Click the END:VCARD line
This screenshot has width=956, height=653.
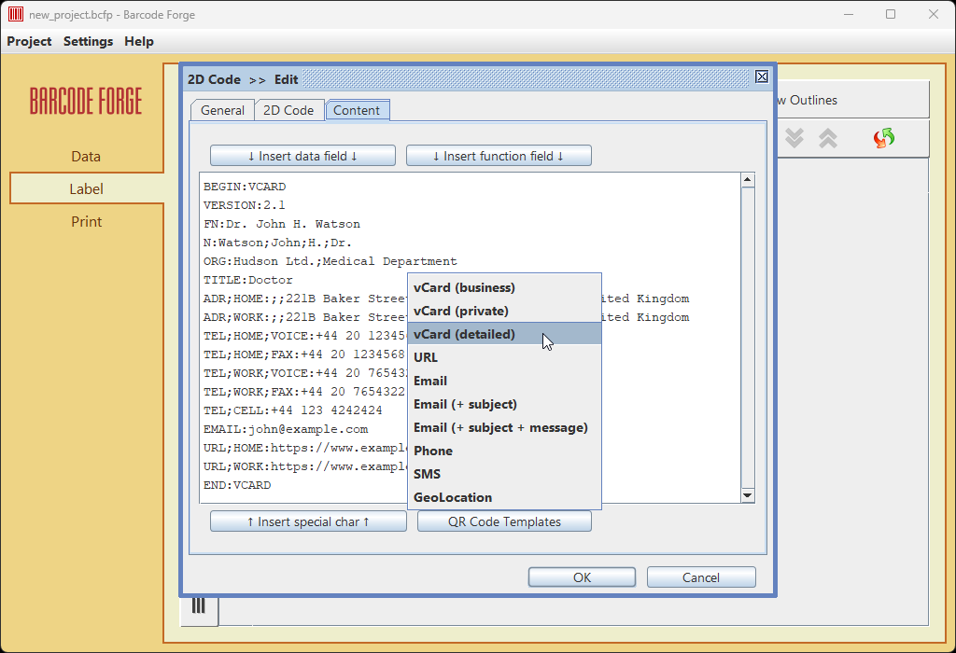pos(237,485)
